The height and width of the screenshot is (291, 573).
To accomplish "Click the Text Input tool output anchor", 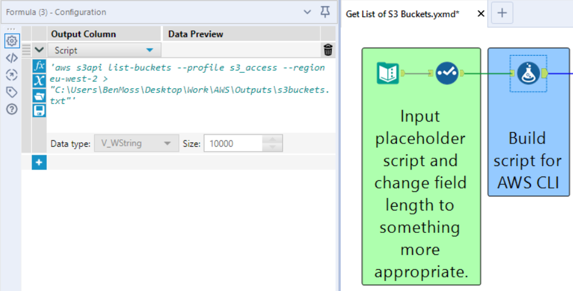I will click(x=403, y=73).
